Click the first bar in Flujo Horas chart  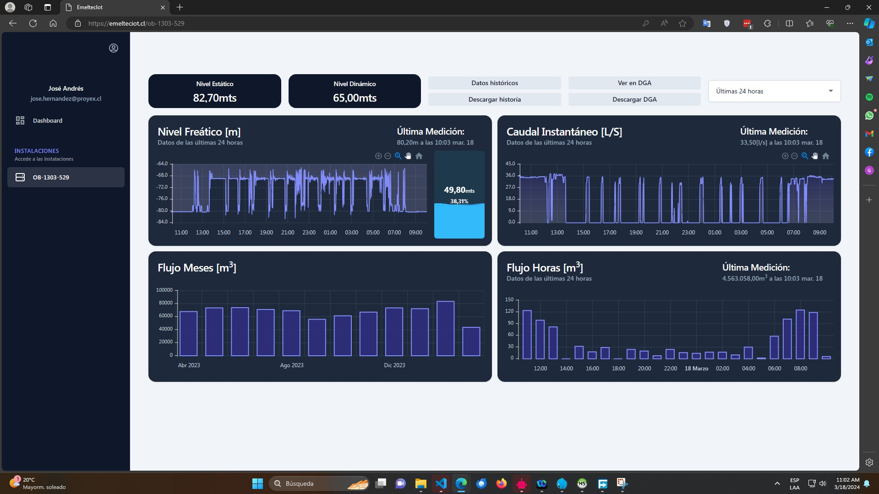point(527,335)
